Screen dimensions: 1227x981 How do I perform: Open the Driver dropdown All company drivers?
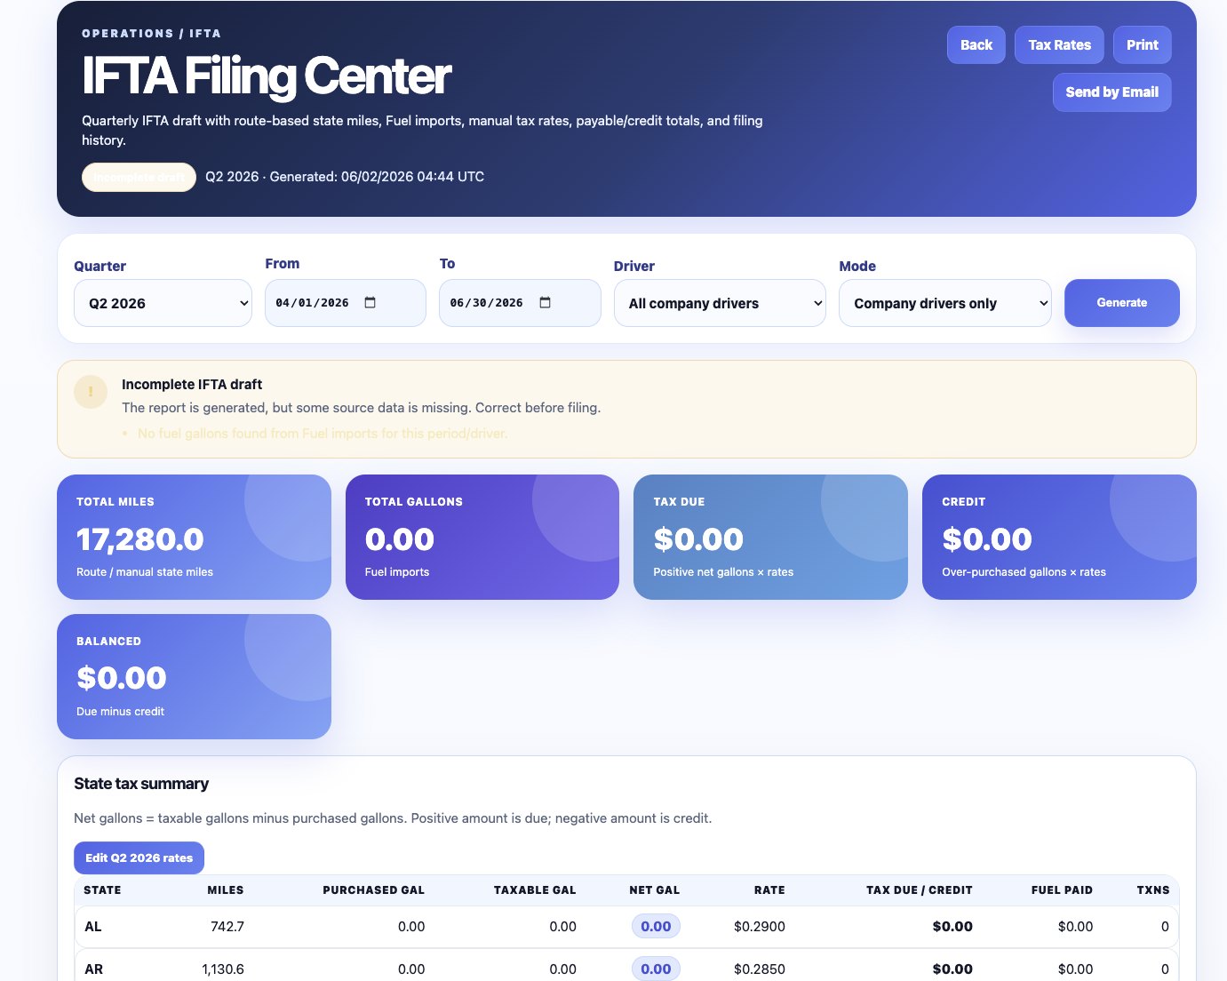[720, 303]
